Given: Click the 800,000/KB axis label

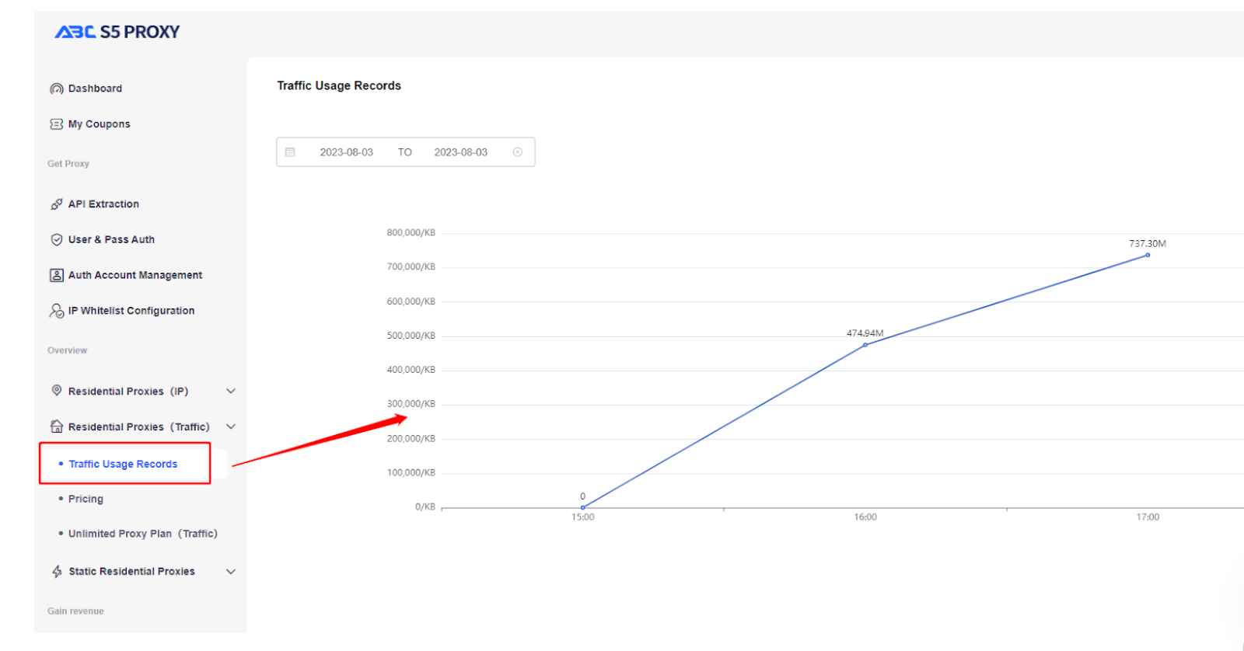Looking at the screenshot, I should [x=411, y=233].
